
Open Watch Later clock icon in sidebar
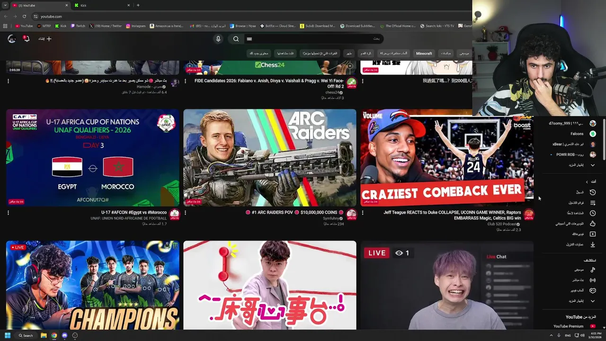(x=593, y=213)
